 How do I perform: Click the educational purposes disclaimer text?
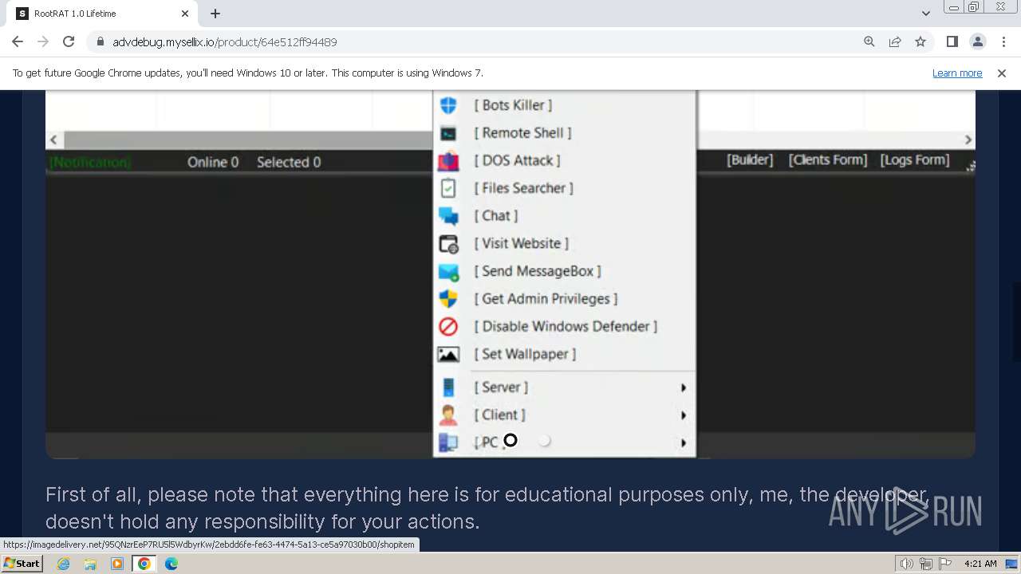pyautogui.click(x=487, y=508)
